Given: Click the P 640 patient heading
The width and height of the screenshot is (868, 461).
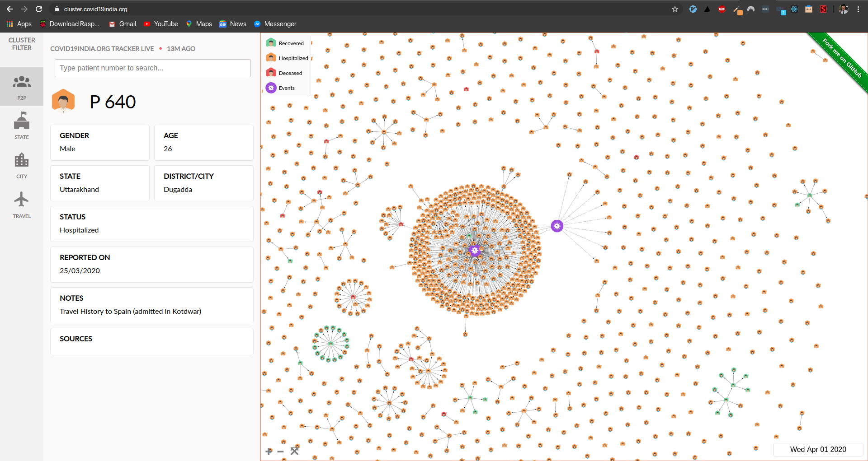Looking at the screenshot, I should 113,102.
